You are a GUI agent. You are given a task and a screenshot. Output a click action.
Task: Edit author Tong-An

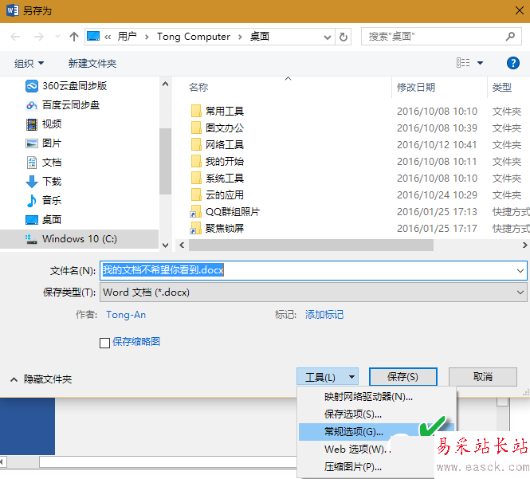pos(126,315)
